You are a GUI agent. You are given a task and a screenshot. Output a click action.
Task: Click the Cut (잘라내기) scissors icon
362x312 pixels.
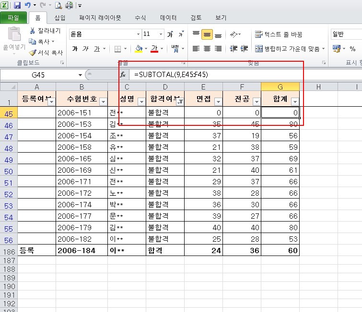[32, 31]
